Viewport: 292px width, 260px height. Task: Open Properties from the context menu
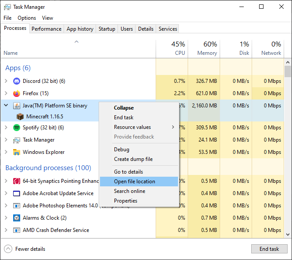point(139,201)
